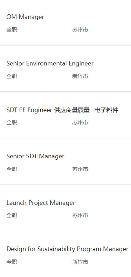Click 全职 label under Senior SDT Manager

12,169
